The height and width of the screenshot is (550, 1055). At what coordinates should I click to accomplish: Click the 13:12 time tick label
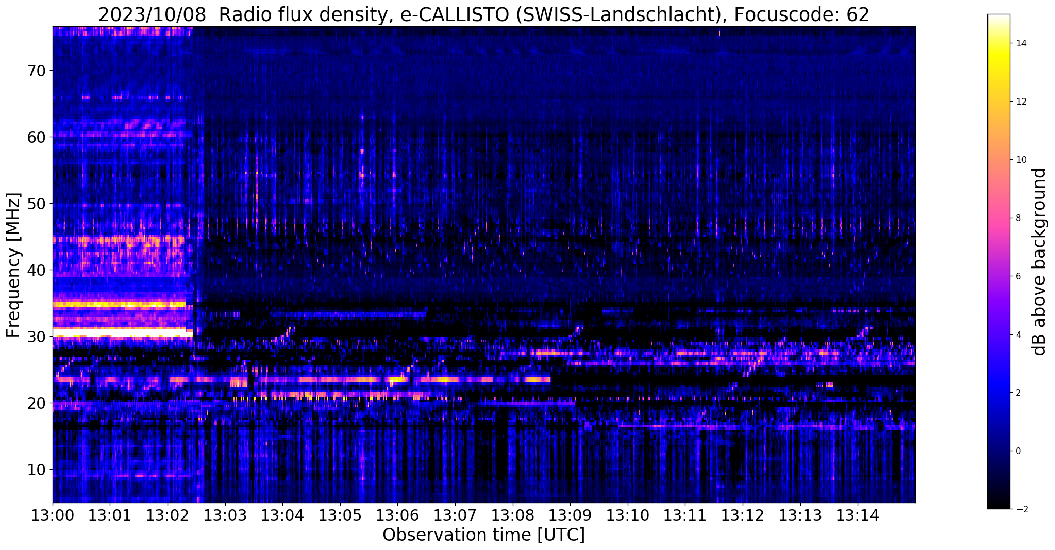pos(743,515)
